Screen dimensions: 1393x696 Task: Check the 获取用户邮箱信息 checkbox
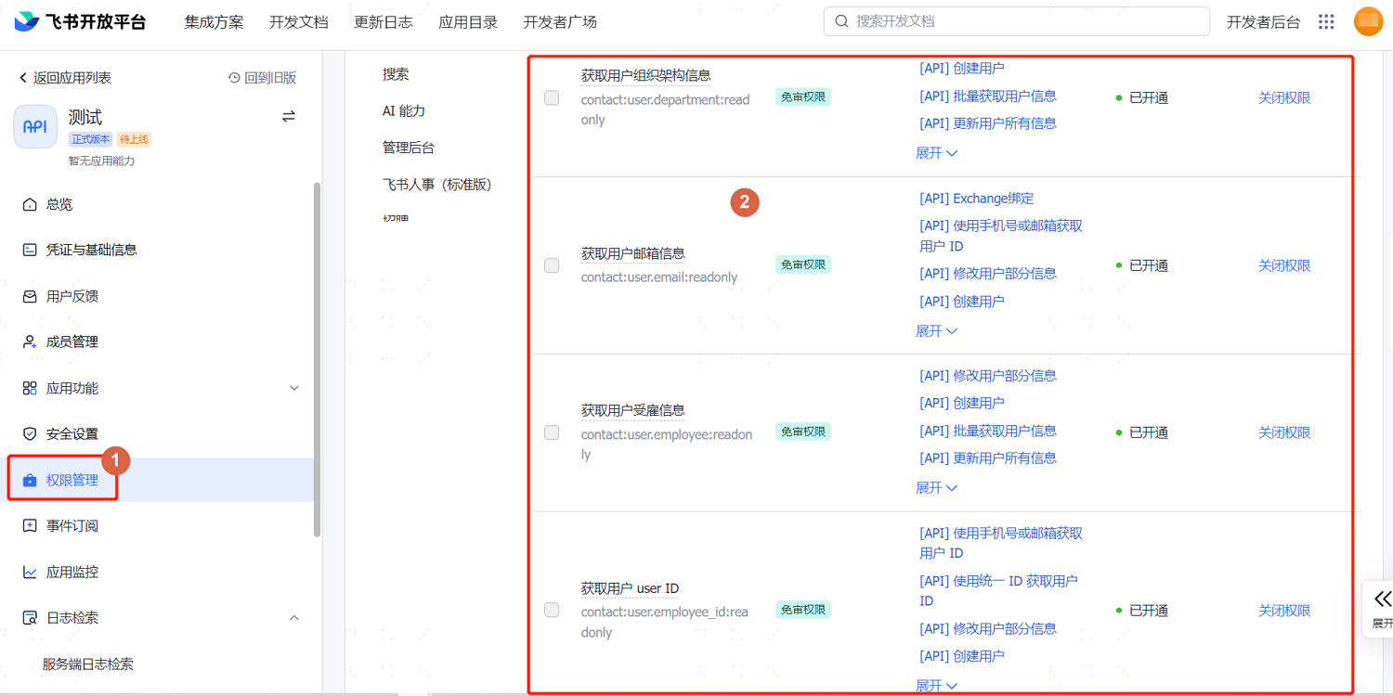(x=552, y=265)
